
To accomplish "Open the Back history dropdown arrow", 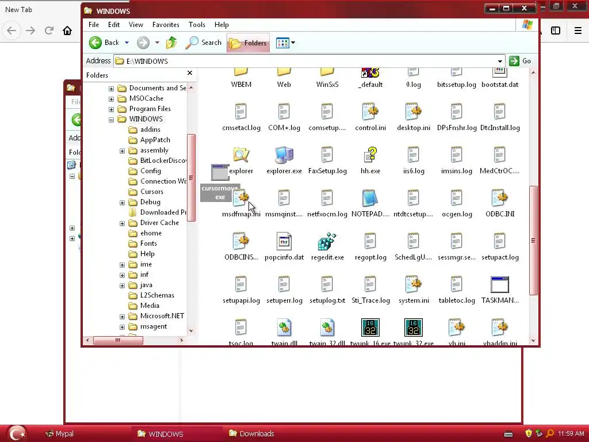I will (x=127, y=43).
